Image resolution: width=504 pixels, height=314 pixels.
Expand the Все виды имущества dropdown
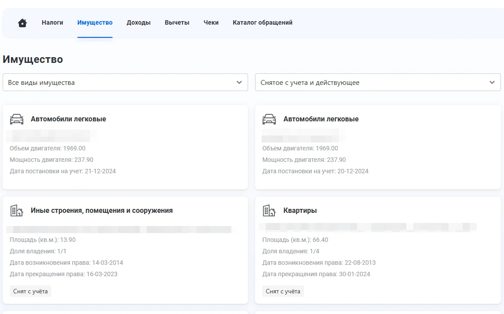(x=125, y=82)
